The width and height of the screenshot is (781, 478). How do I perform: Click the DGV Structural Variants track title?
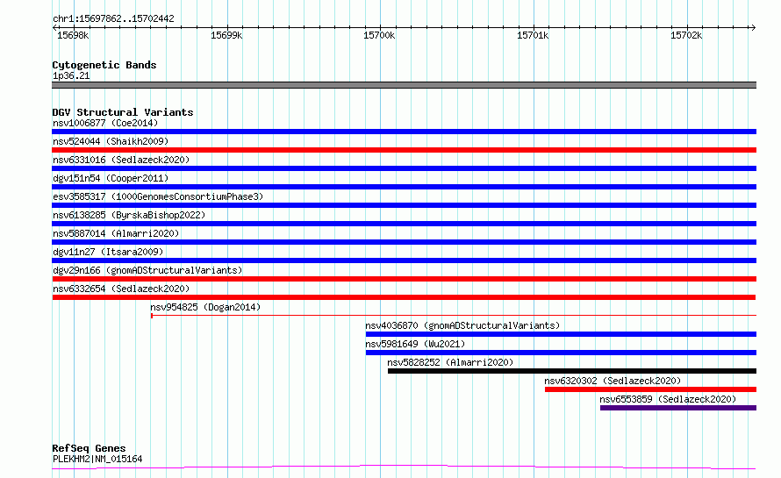pyautogui.click(x=123, y=112)
